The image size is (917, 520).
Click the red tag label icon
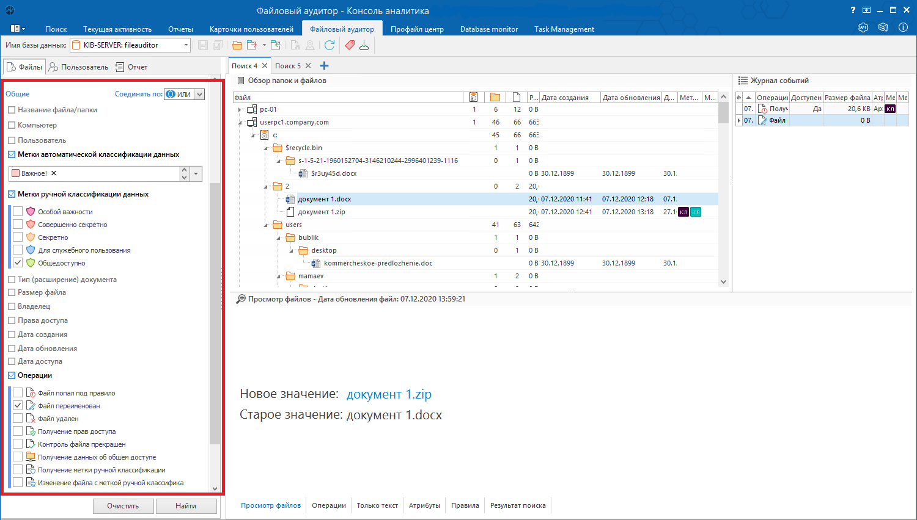[x=350, y=45]
